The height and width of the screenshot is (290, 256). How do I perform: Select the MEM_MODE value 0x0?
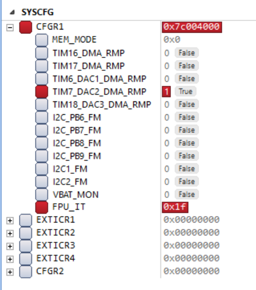coord(172,40)
